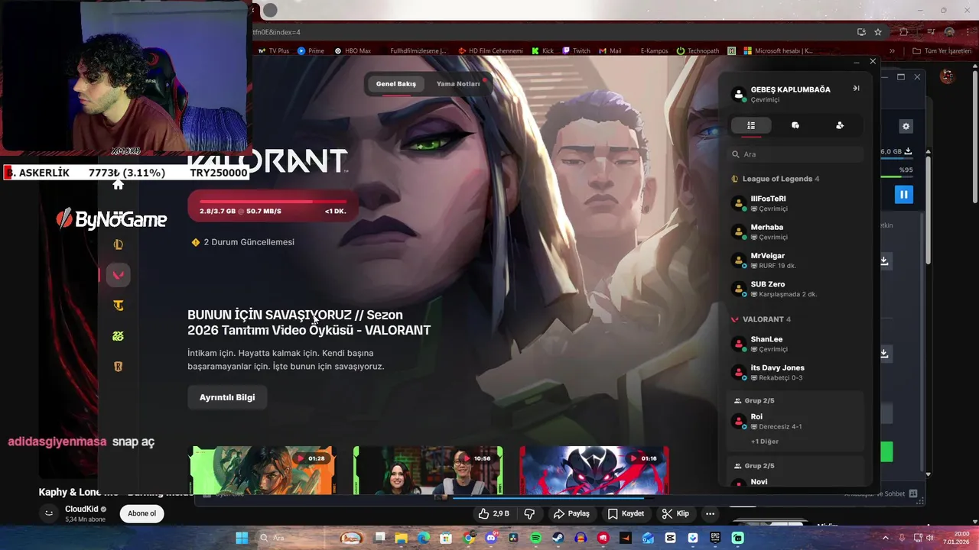
Task: Open chat with IllFosTeRI
Action: tap(795, 203)
